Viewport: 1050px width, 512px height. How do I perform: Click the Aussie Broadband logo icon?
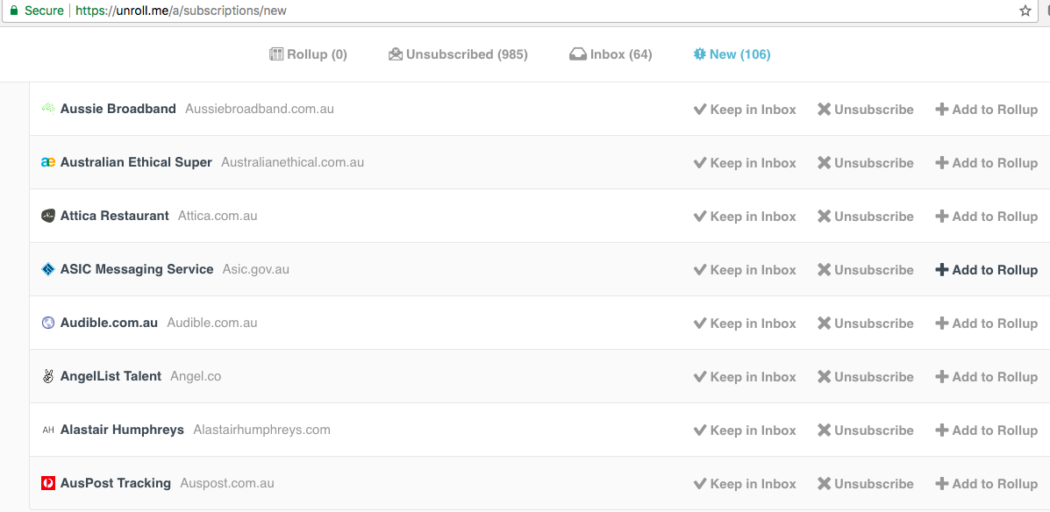pyautogui.click(x=48, y=109)
